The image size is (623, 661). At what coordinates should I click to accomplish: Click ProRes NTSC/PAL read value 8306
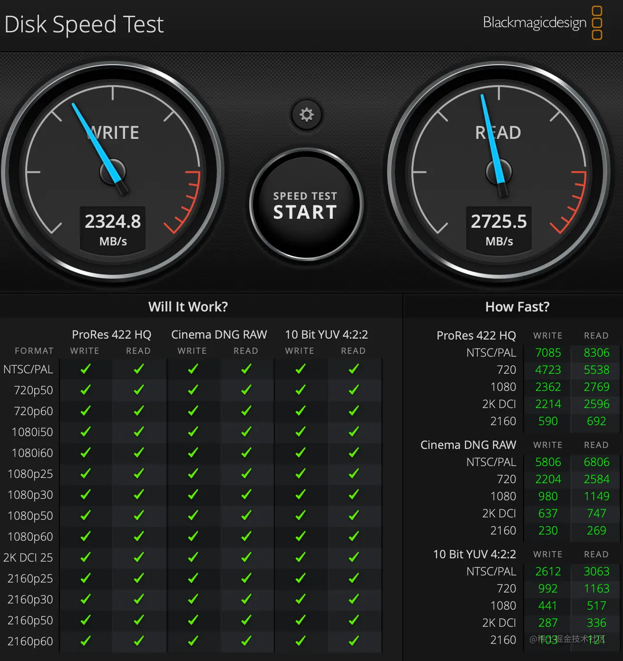597,353
